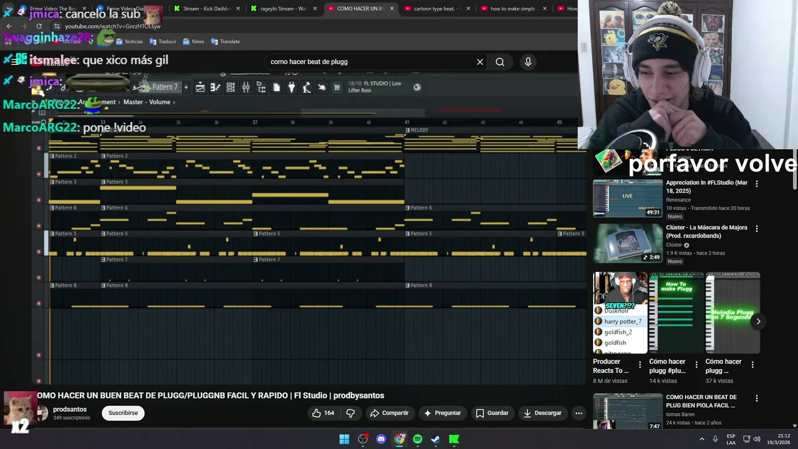The width and height of the screenshot is (798, 449).
Task: Open options for COMO HACER UN BEAT DE PLUG video
Action: click(x=757, y=398)
